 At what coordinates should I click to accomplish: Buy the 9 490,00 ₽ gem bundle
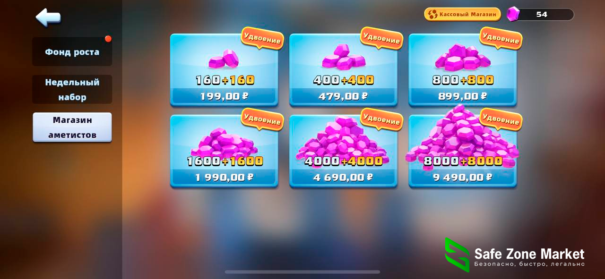[x=462, y=178]
